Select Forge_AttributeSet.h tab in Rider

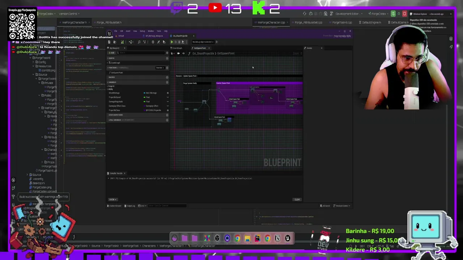[x=109, y=22]
